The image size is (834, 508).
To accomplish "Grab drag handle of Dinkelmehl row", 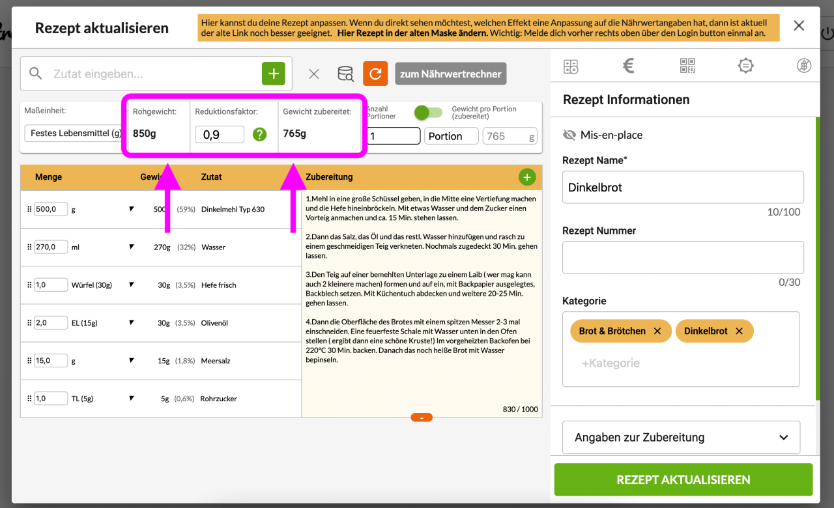I will [x=29, y=210].
